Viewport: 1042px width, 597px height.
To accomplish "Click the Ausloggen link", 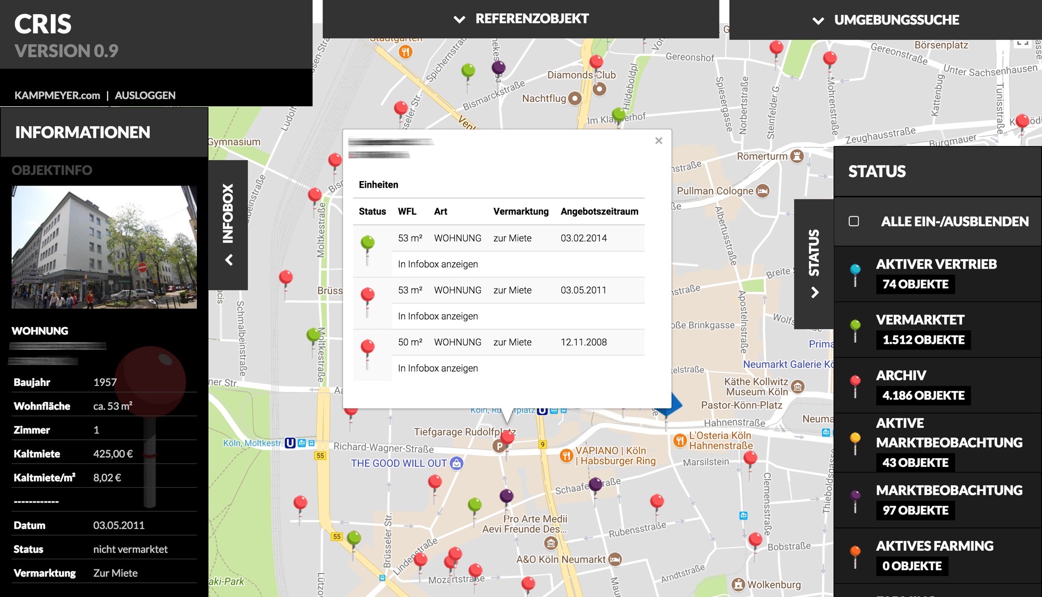I will coord(145,95).
